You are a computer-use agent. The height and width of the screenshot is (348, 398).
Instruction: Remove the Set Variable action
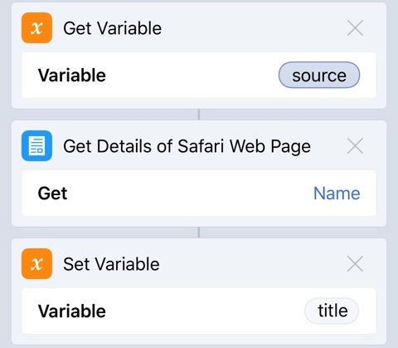click(355, 264)
